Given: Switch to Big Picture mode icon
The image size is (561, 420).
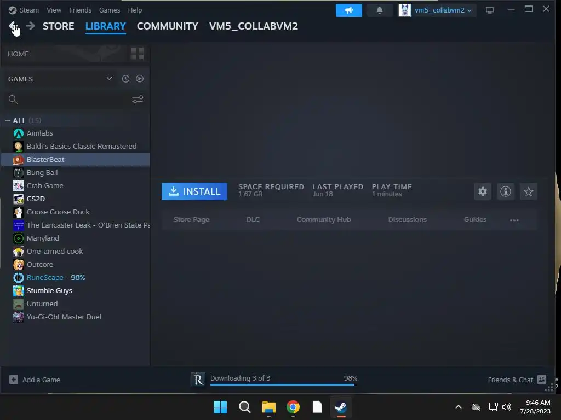Looking at the screenshot, I should pos(489,10).
